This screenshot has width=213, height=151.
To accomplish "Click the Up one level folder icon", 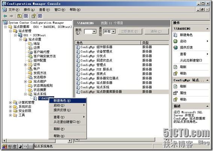I will coord(20,16).
